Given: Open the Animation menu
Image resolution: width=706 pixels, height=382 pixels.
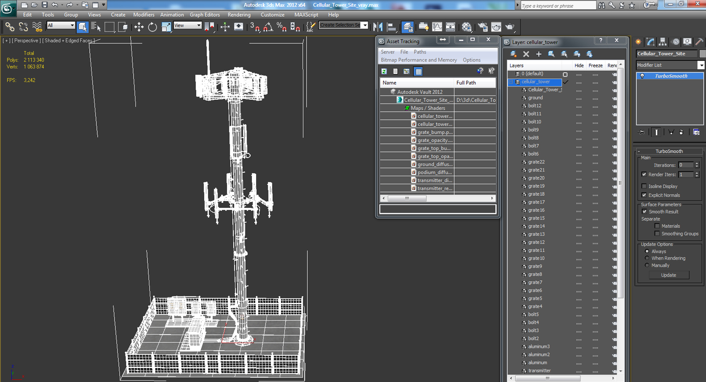Looking at the screenshot, I should (x=172, y=15).
